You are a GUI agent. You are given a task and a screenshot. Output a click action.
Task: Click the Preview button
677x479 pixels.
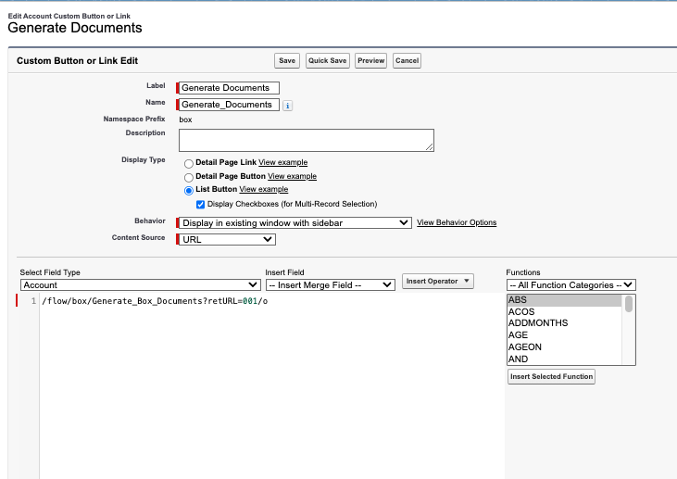point(370,60)
